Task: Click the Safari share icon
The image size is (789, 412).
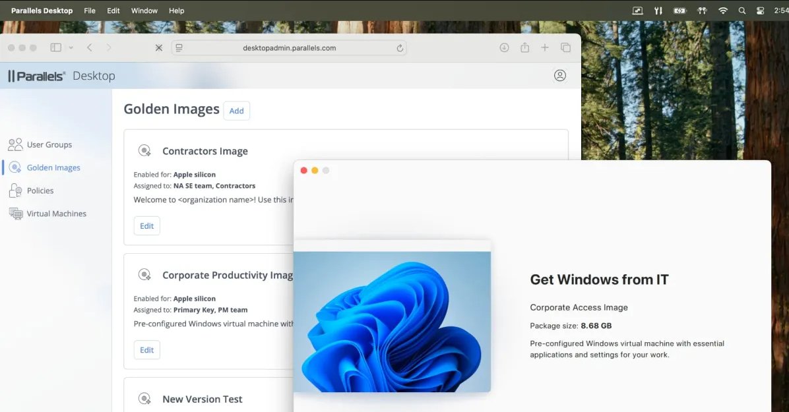Action: tap(525, 47)
